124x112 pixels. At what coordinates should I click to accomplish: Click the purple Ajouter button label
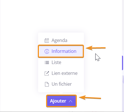[x=58, y=101]
